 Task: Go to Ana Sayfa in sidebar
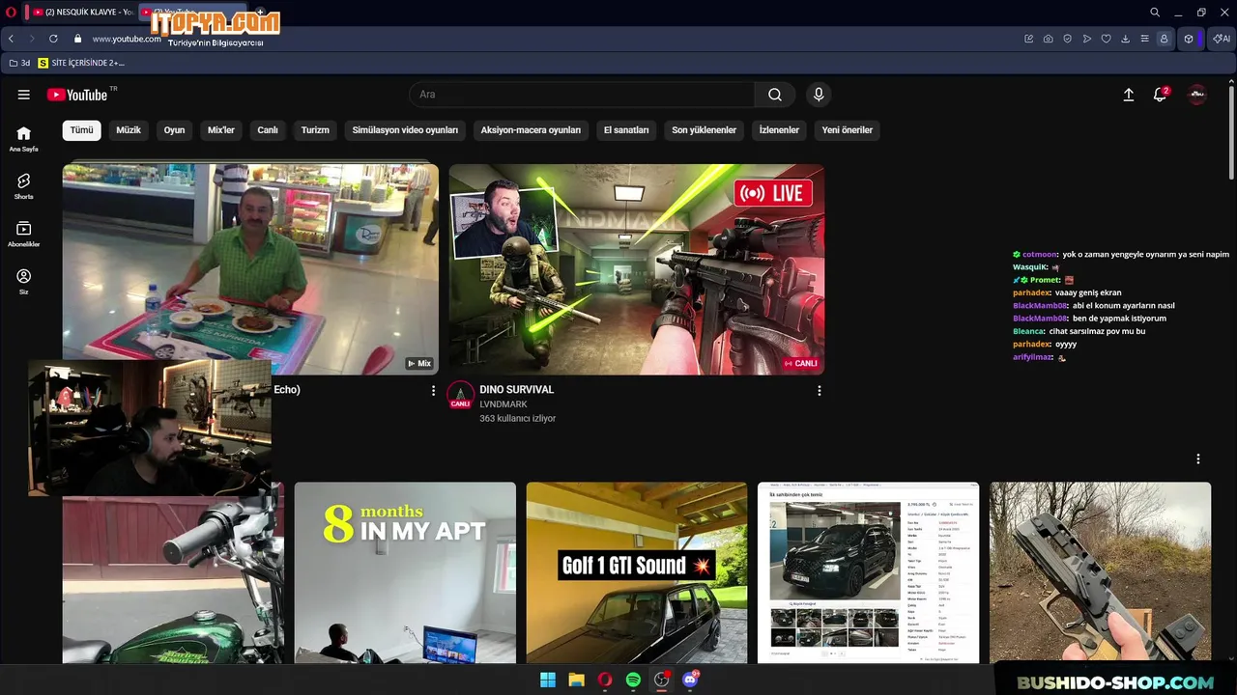tap(23, 139)
